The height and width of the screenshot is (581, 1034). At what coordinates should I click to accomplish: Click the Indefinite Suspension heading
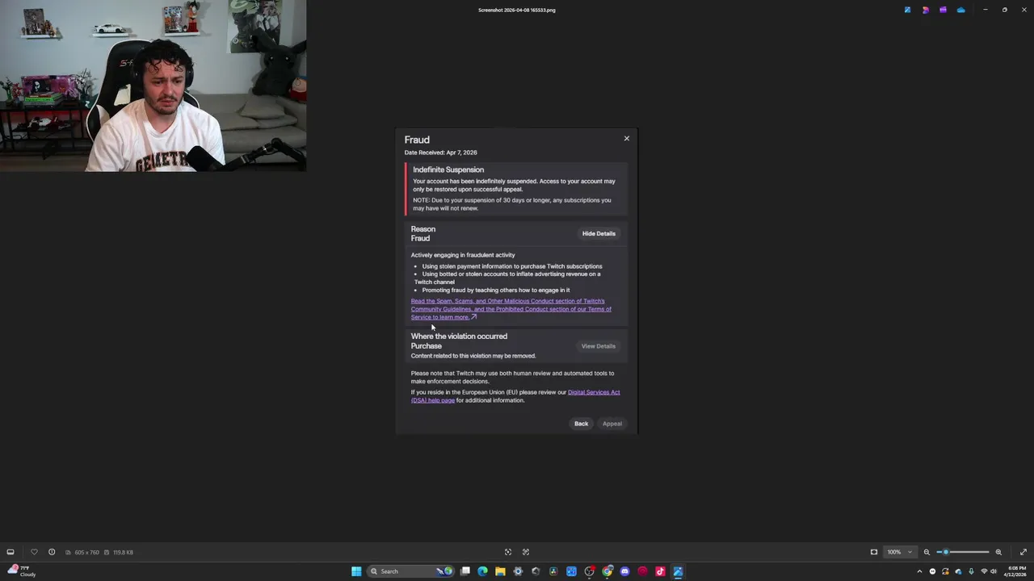[448, 169]
